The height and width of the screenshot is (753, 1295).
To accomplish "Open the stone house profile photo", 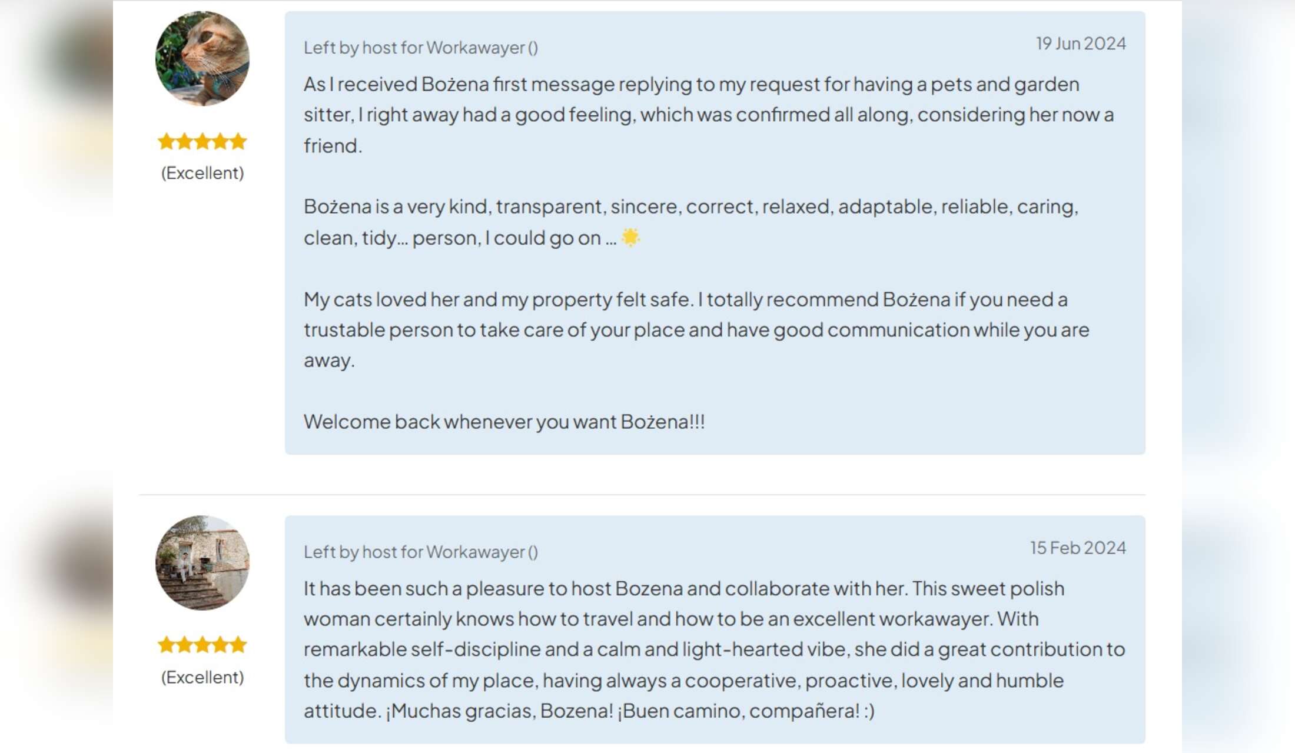I will 202,562.
